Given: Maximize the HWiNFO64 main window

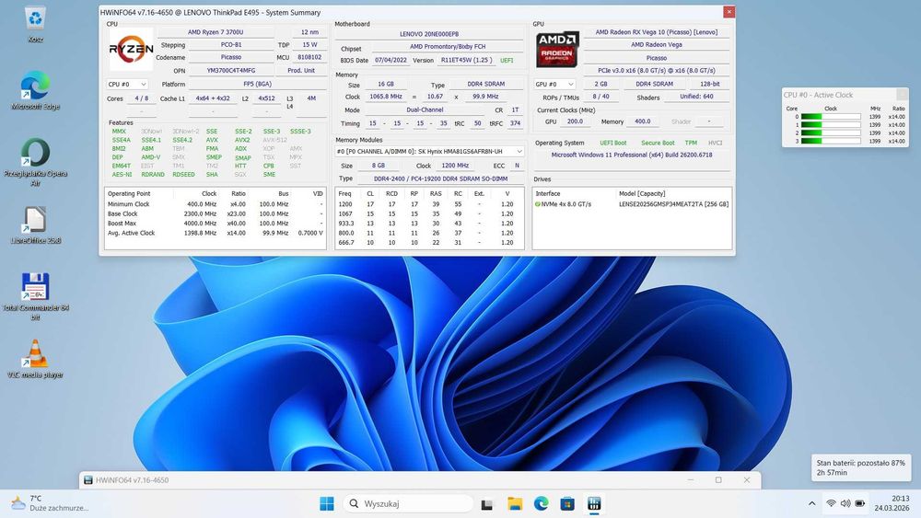Looking at the screenshot, I should (718, 480).
